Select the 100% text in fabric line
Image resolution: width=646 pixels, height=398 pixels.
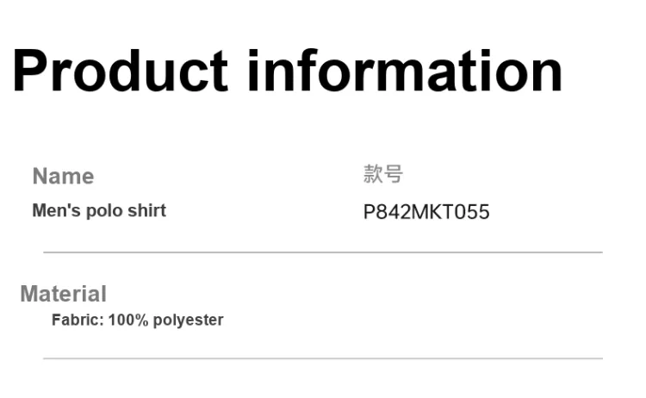pos(128,320)
